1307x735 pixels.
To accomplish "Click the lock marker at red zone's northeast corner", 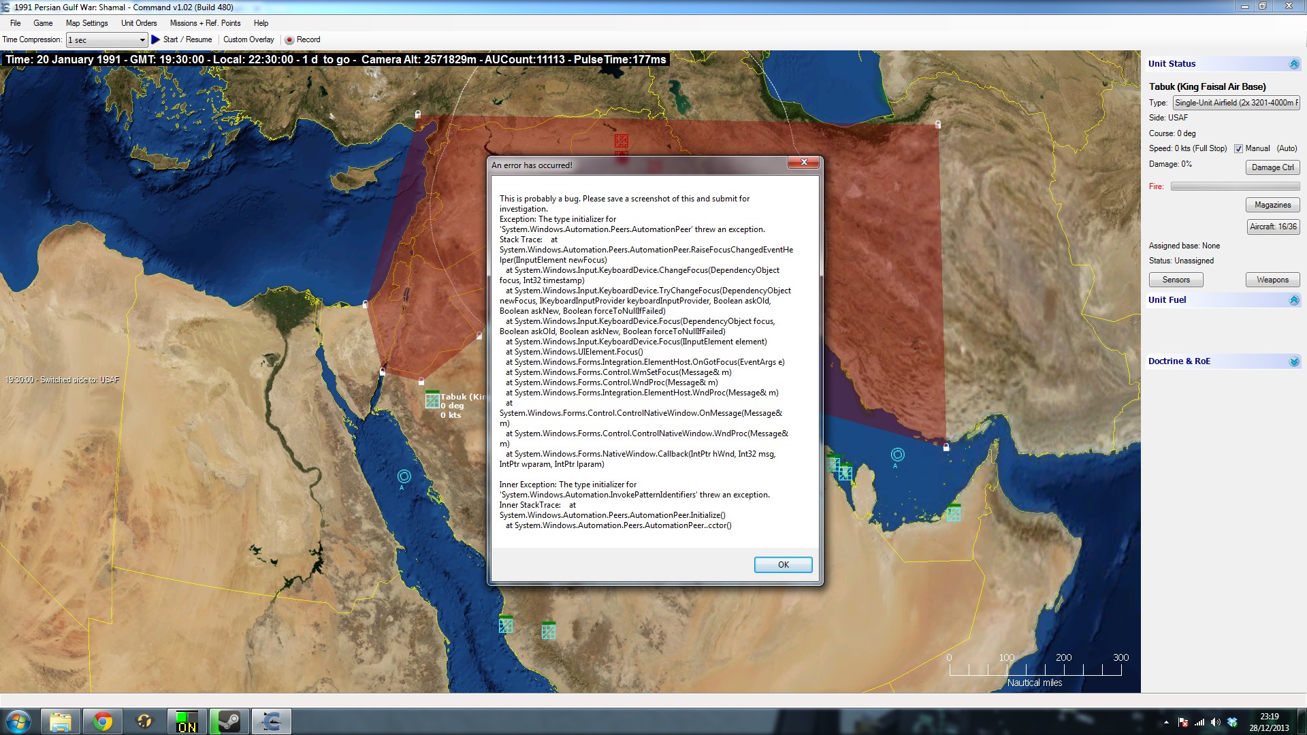I will tap(938, 125).
